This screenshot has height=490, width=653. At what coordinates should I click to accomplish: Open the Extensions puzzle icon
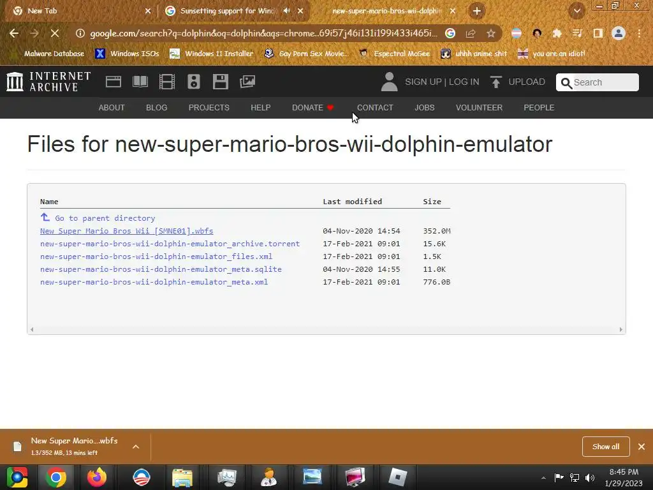tap(557, 33)
